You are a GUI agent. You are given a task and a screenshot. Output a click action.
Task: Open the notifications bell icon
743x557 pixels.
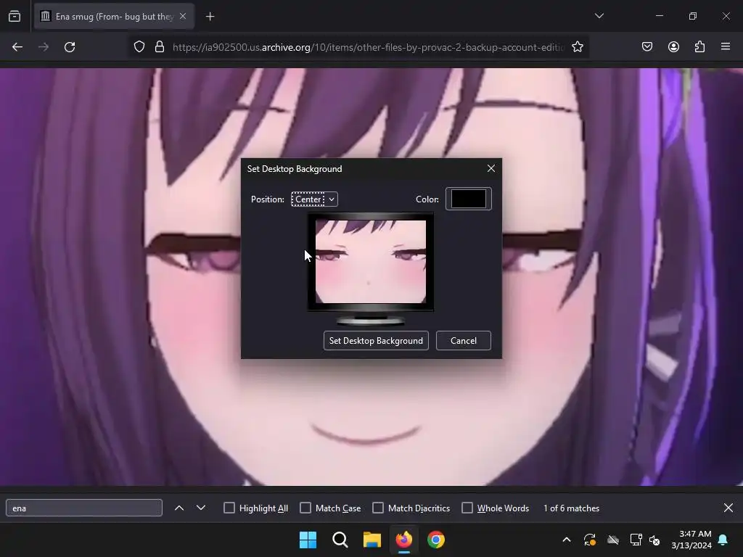pyautogui.click(x=723, y=540)
